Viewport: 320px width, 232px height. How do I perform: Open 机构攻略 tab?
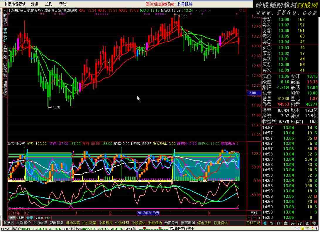(x=73, y=223)
